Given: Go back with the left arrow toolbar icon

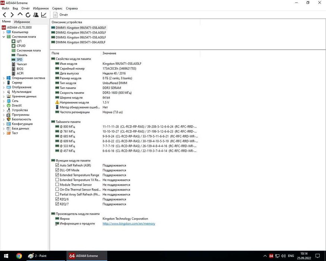Looking at the screenshot, I should (4, 15).
